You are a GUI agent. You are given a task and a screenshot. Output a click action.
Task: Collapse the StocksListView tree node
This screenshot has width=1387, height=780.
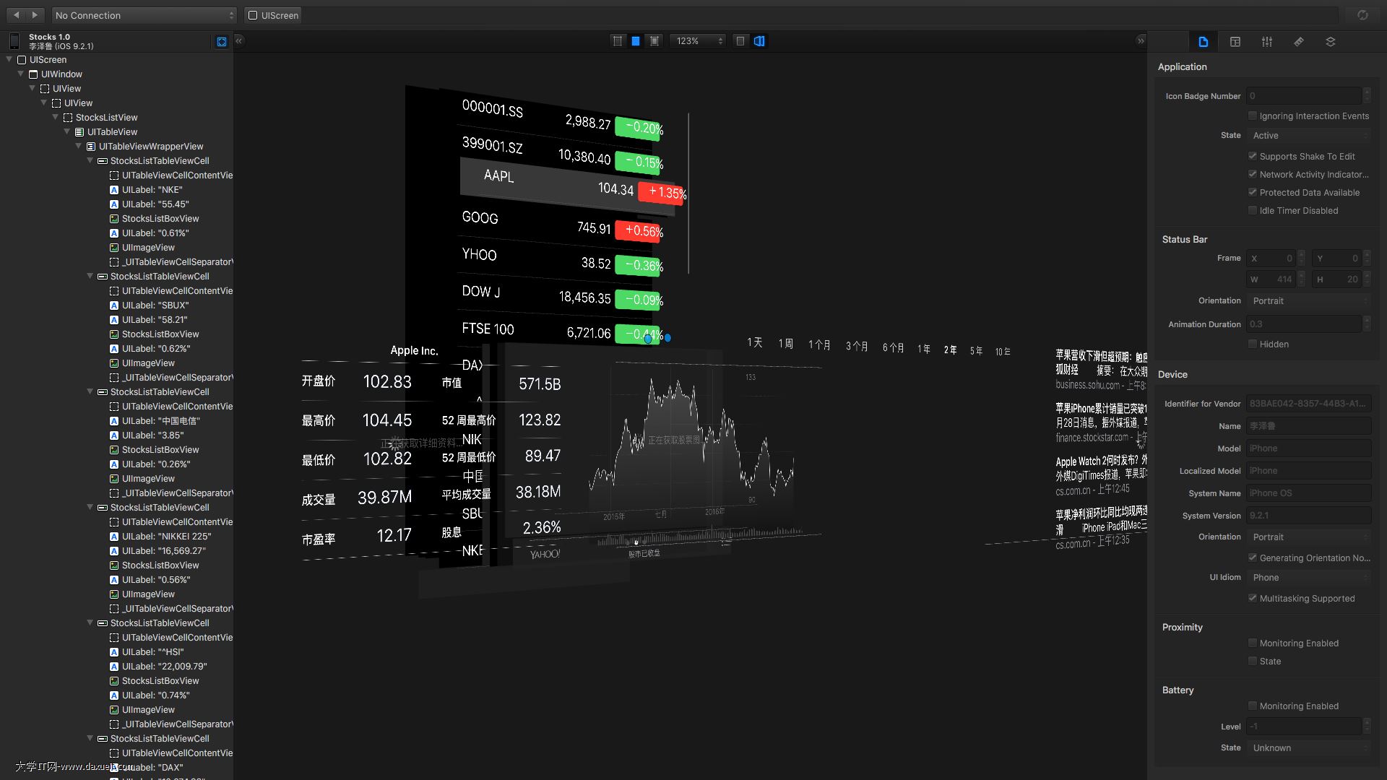56,117
